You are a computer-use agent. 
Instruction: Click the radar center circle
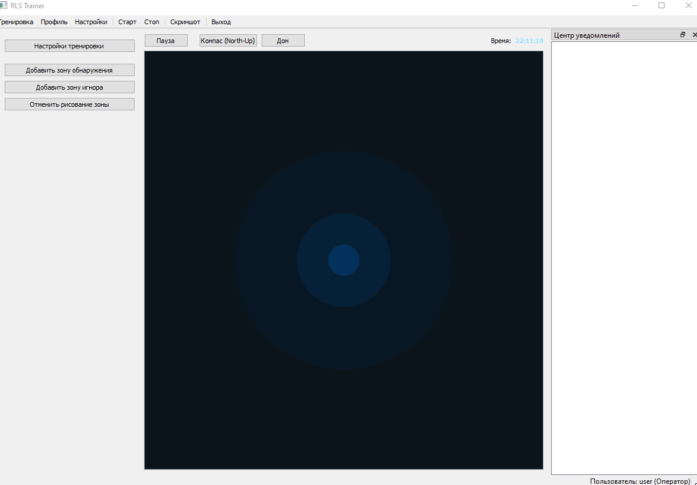coord(344,260)
